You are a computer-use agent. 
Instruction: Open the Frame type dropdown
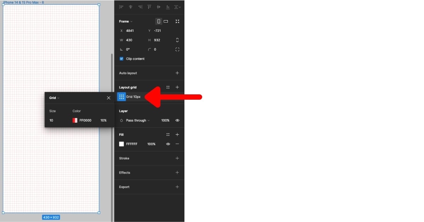126,21
